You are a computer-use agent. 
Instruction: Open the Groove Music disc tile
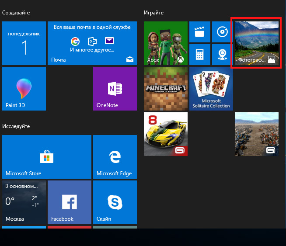(x=223, y=32)
